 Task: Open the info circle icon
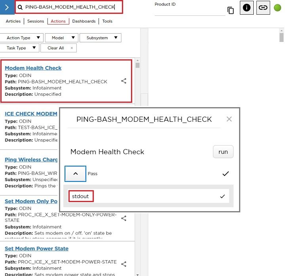(x=247, y=8)
